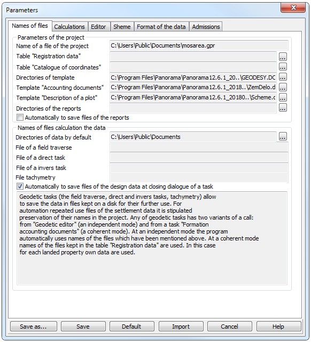Open browse button for Directories of template
The height and width of the screenshot is (342, 311).
coord(283,77)
